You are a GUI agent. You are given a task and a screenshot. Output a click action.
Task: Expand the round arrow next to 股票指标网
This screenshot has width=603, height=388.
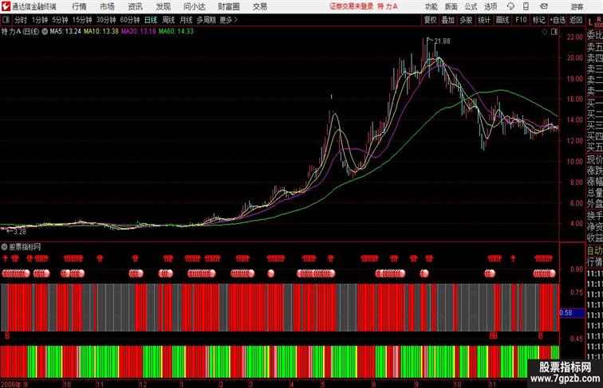pos(4,247)
